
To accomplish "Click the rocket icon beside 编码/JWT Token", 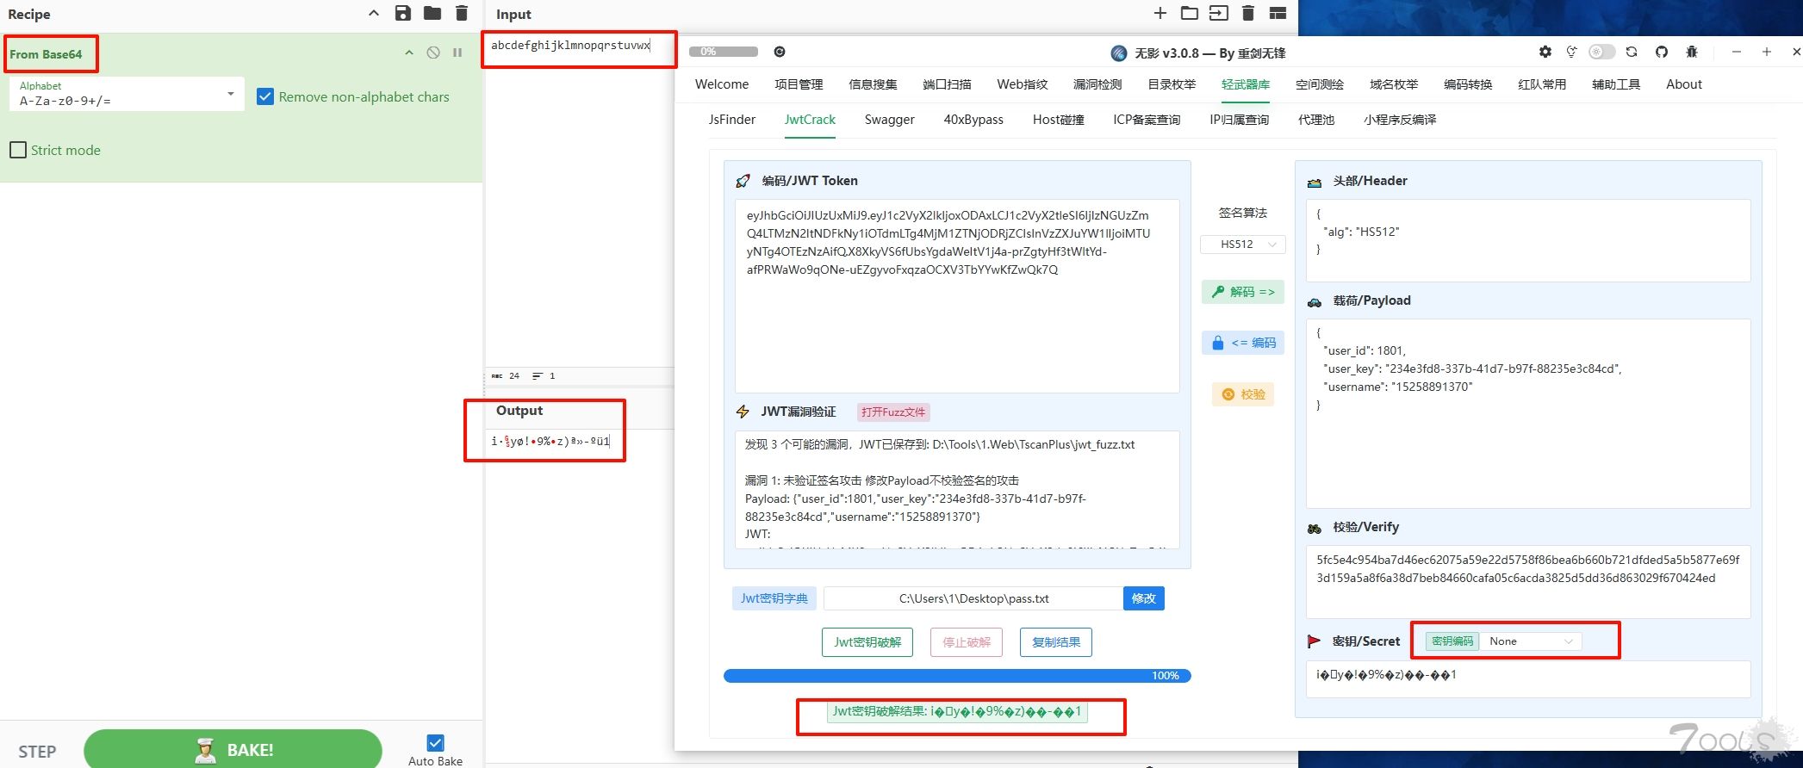I will pos(743,181).
